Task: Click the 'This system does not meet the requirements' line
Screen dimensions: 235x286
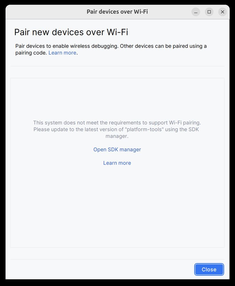Action: tap(117, 123)
